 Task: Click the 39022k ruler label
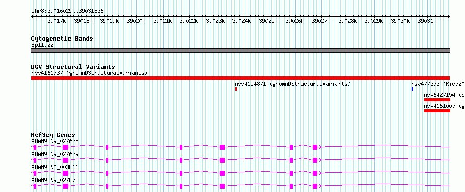click(189, 21)
